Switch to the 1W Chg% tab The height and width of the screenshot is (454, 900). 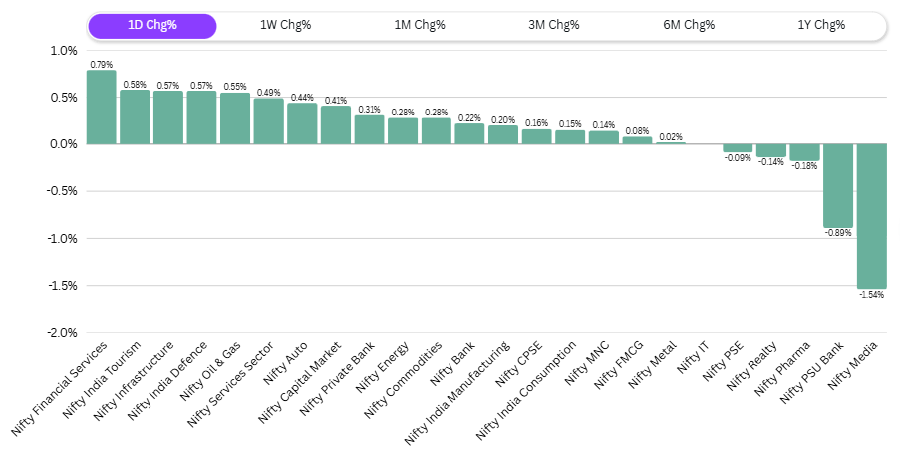[x=286, y=26]
